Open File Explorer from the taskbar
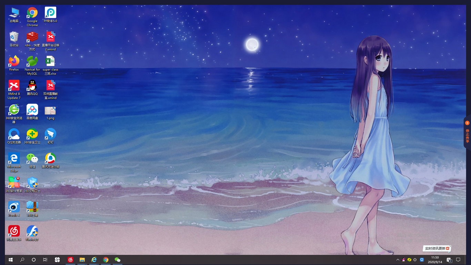 82,259
